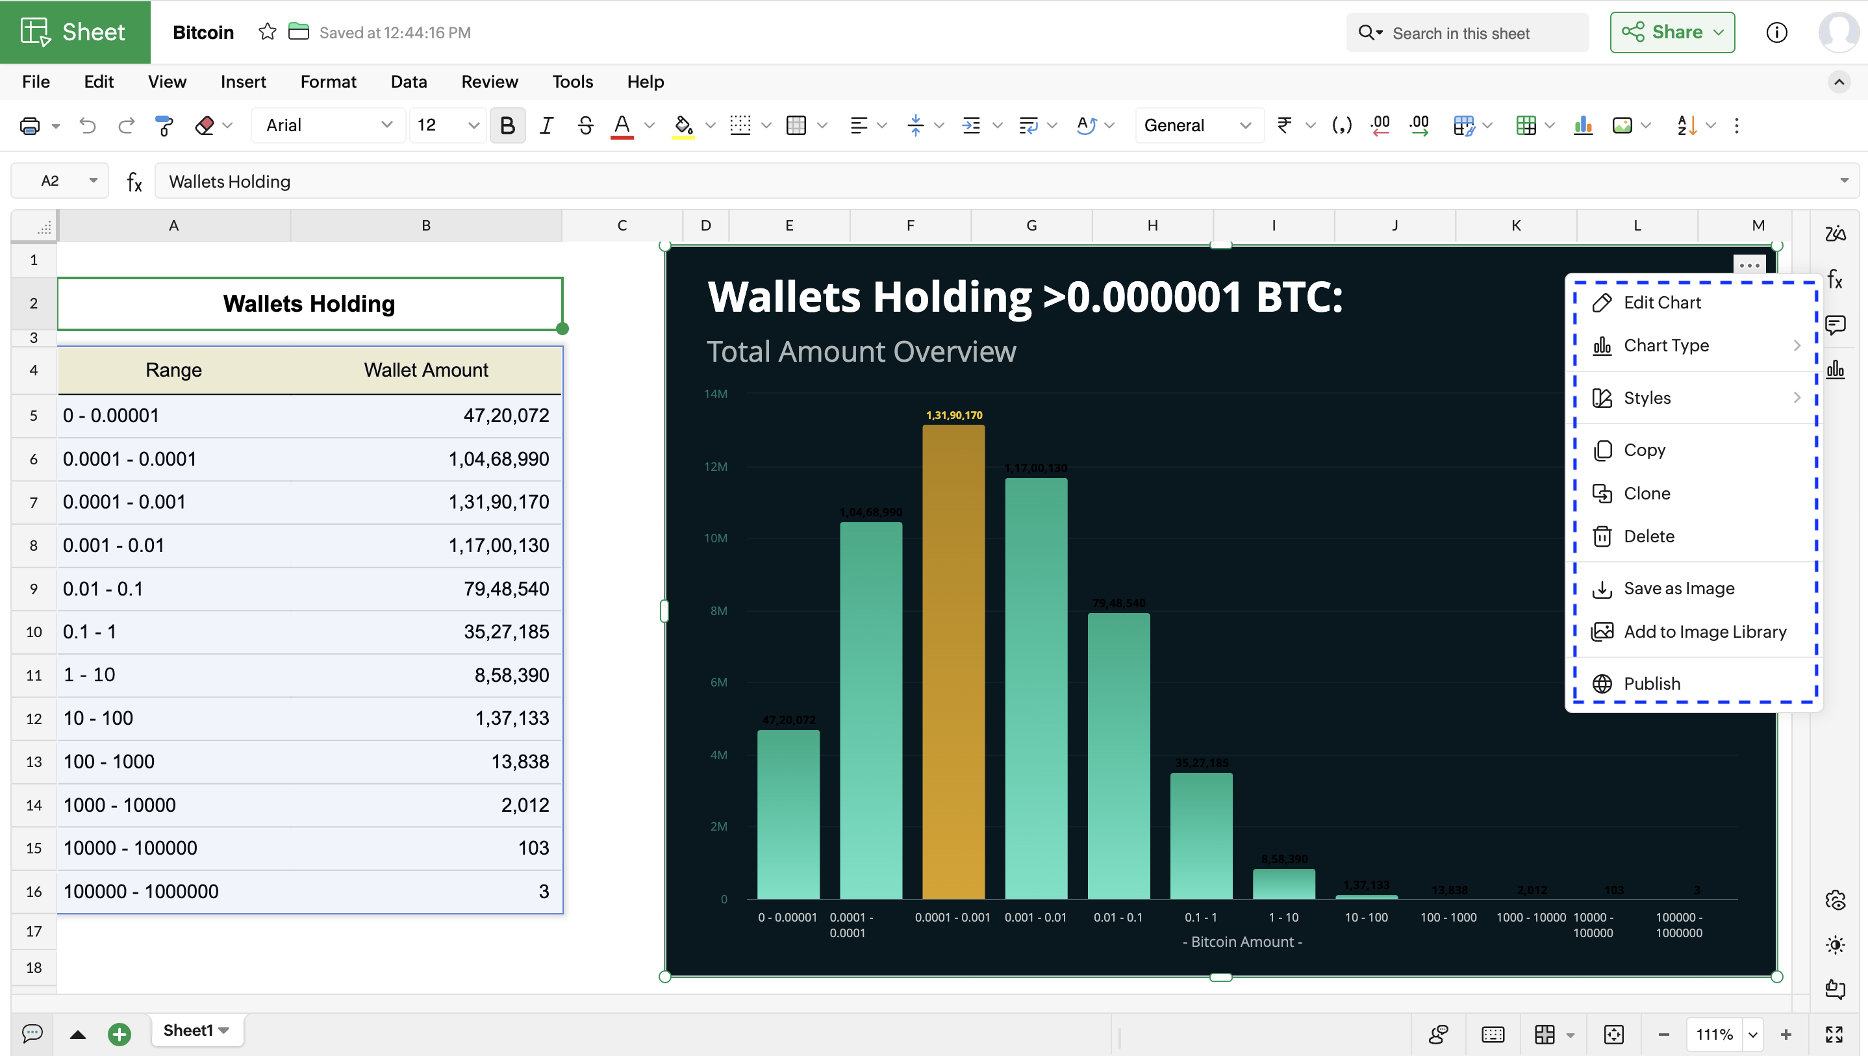This screenshot has height=1056, width=1868.
Task: Click the yellow fill color swatch
Action: pyautogui.click(x=683, y=125)
